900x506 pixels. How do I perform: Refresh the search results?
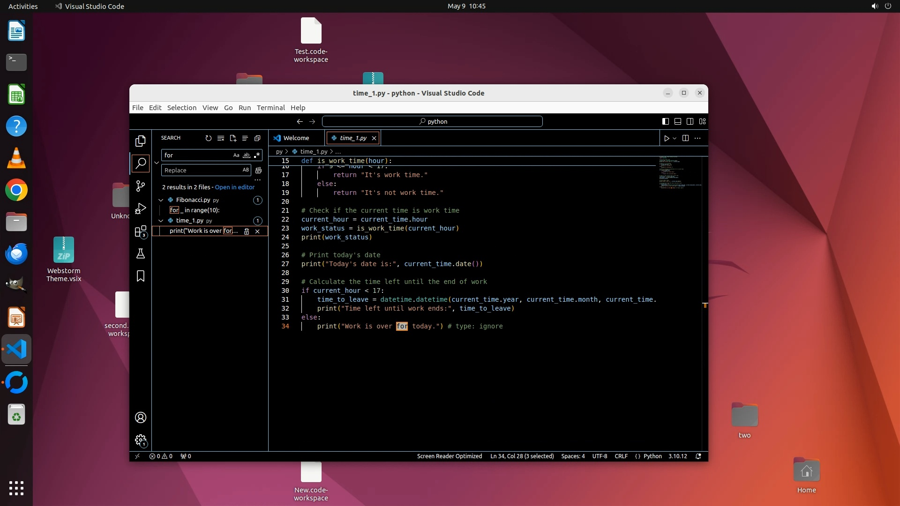[x=209, y=138]
